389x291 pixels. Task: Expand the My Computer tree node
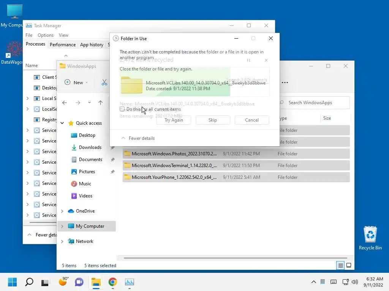(x=62, y=226)
